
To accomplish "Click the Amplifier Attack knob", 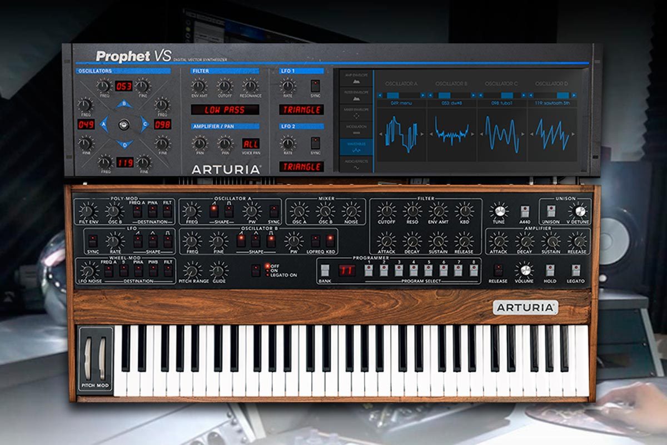I will coord(499,240).
